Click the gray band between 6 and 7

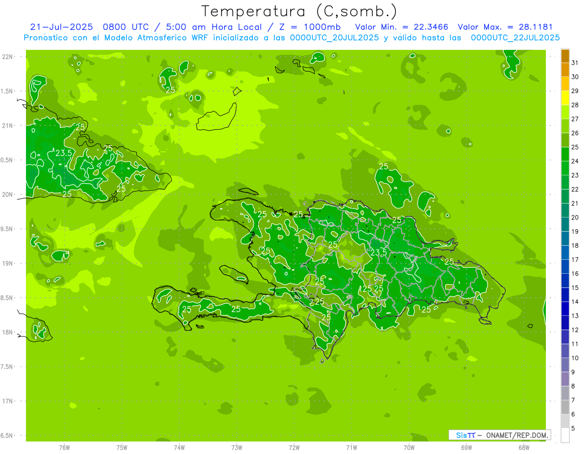coord(565,407)
